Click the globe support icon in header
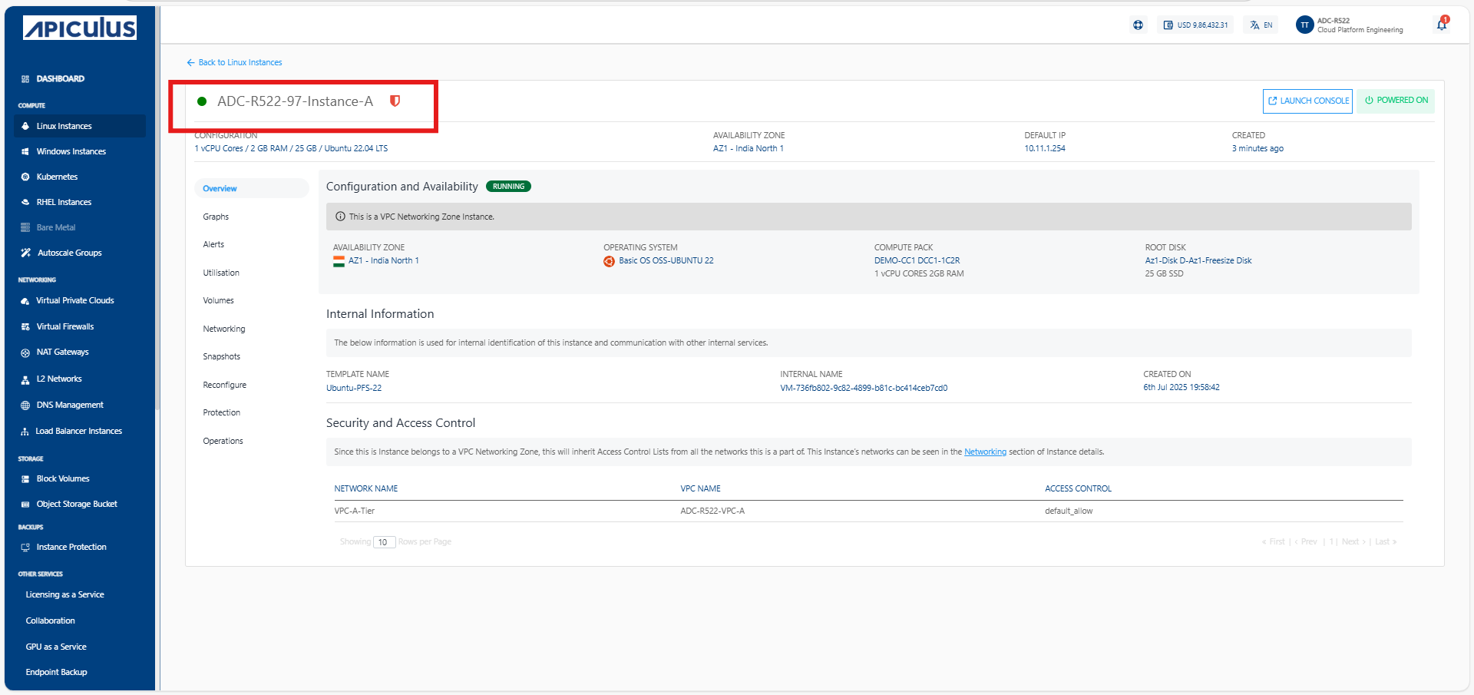 (1138, 25)
